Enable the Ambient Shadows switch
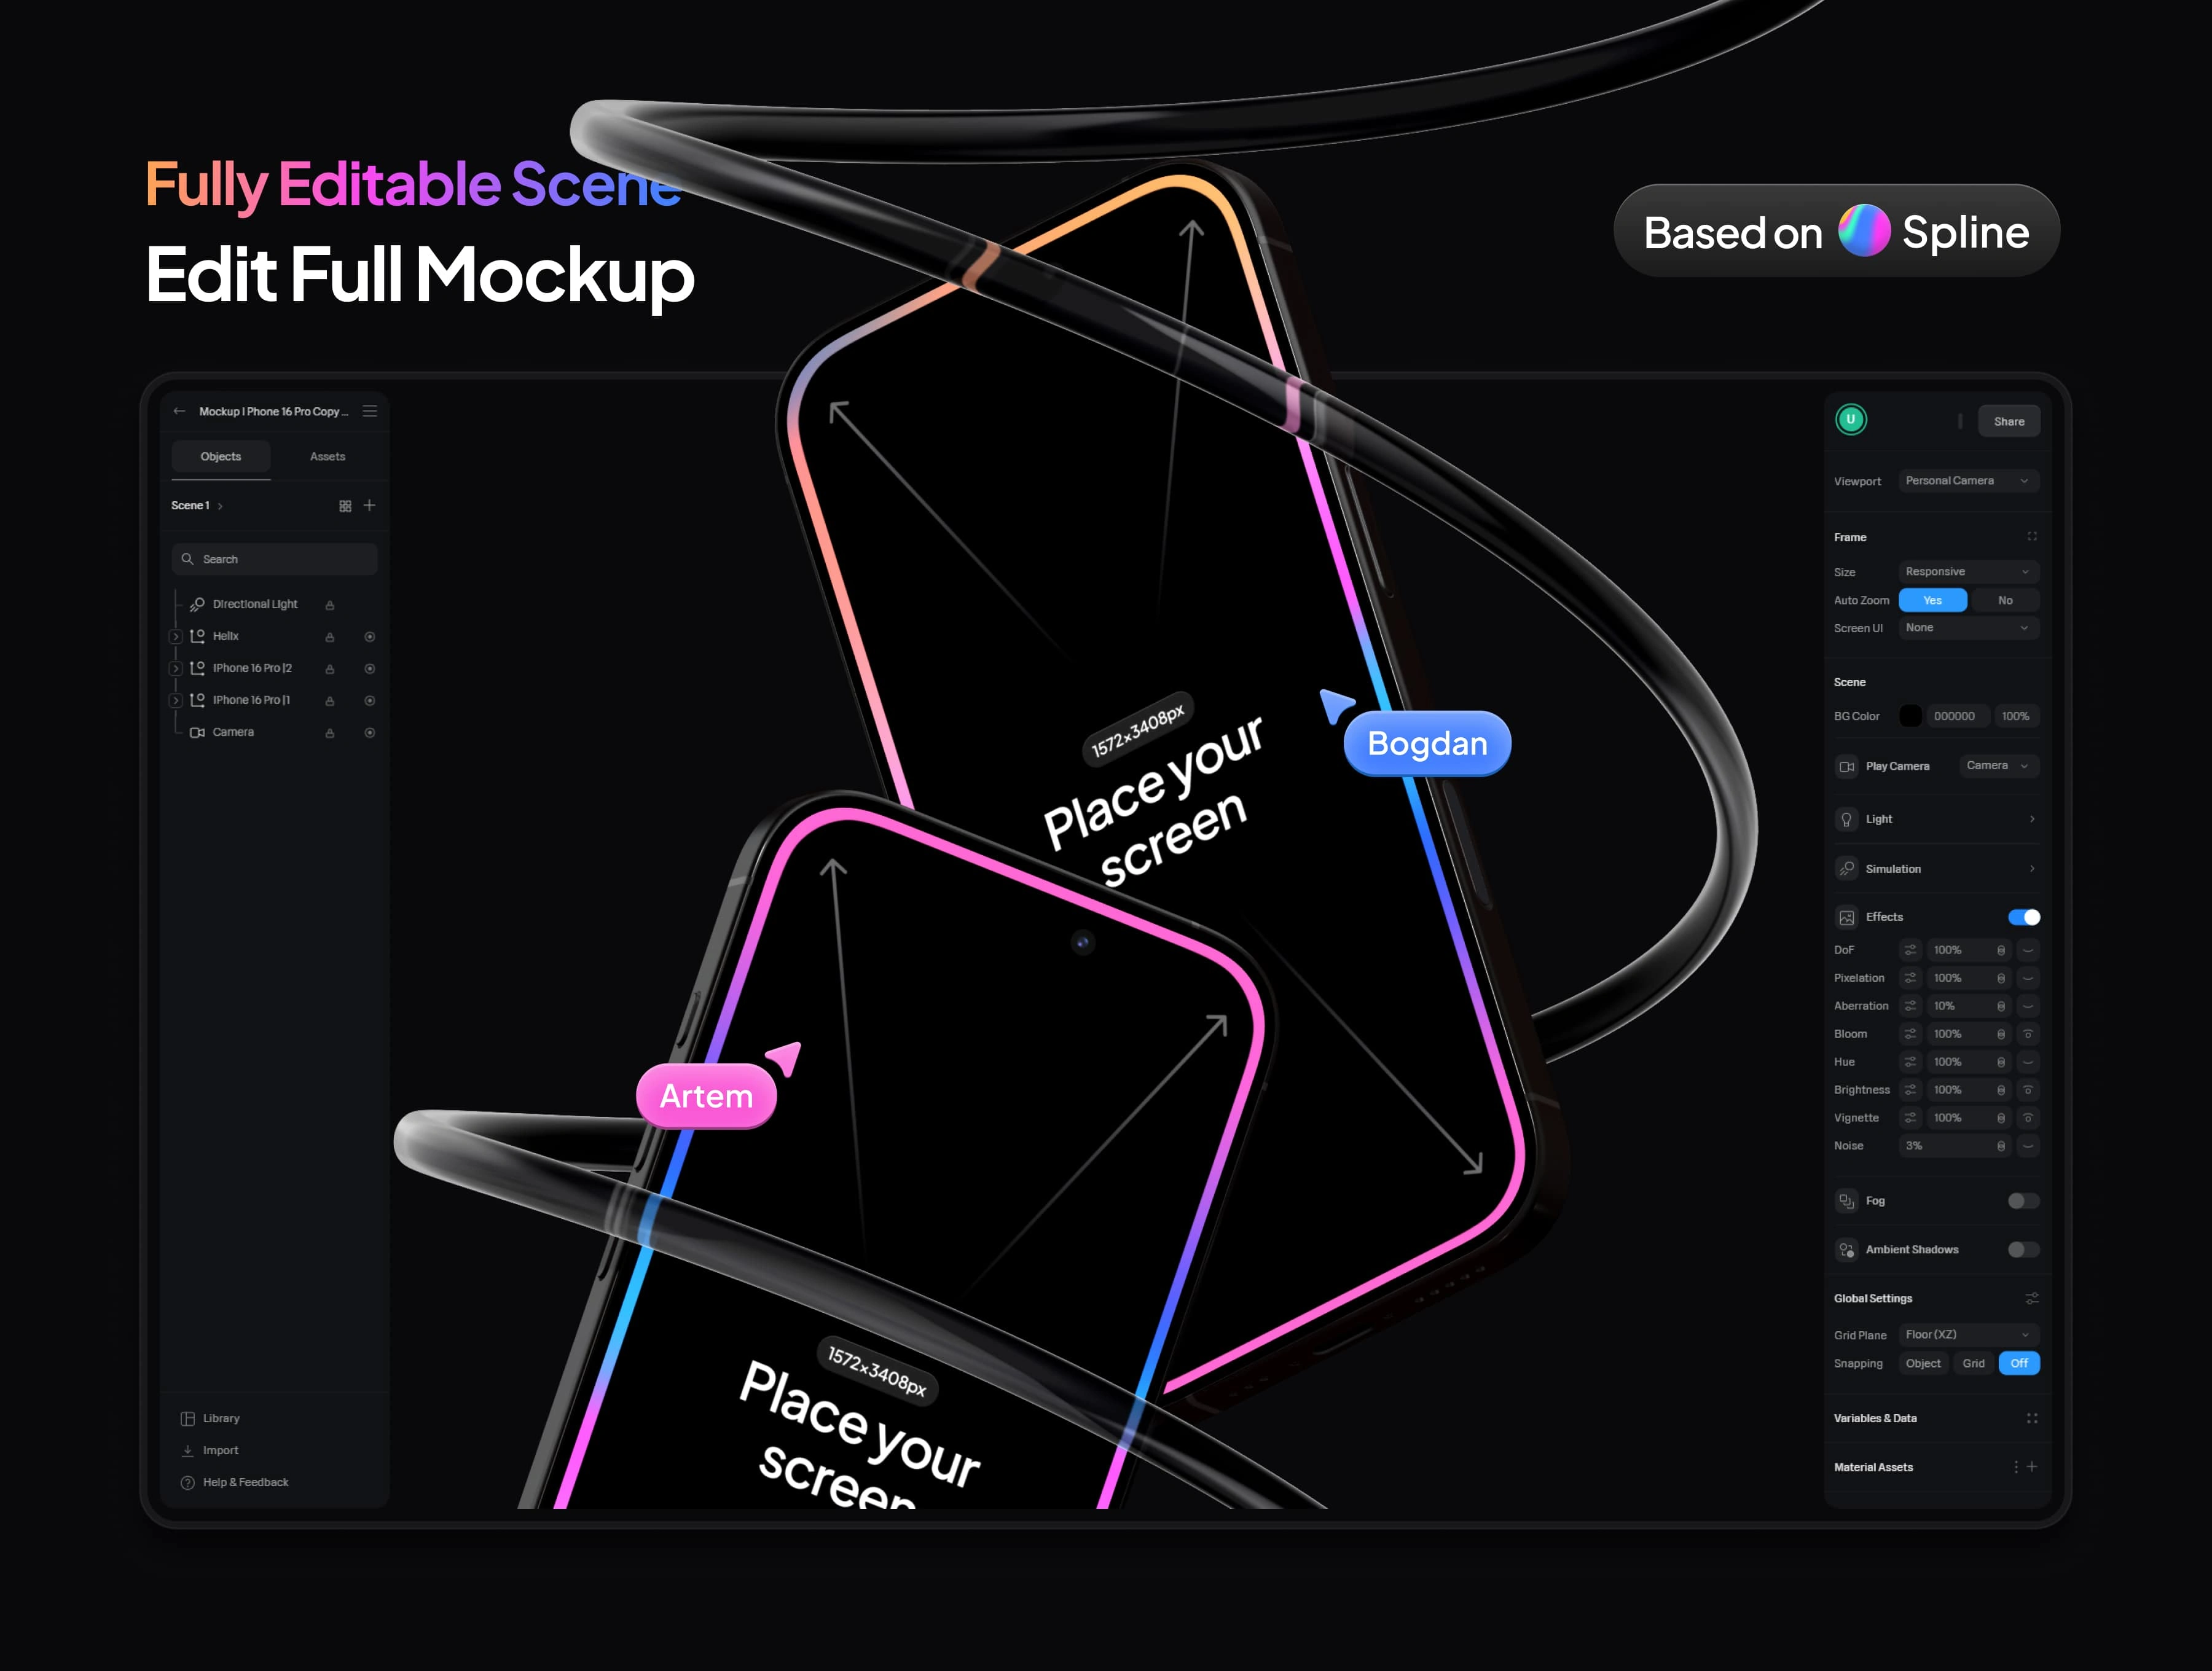2212x1671 pixels. [2024, 1250]
